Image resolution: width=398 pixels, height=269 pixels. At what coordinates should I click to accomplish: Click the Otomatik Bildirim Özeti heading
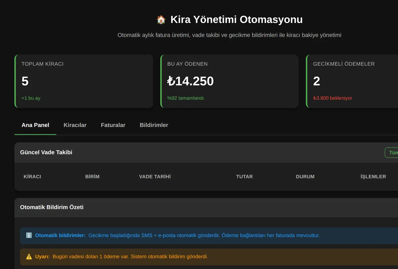click(52, 207)
